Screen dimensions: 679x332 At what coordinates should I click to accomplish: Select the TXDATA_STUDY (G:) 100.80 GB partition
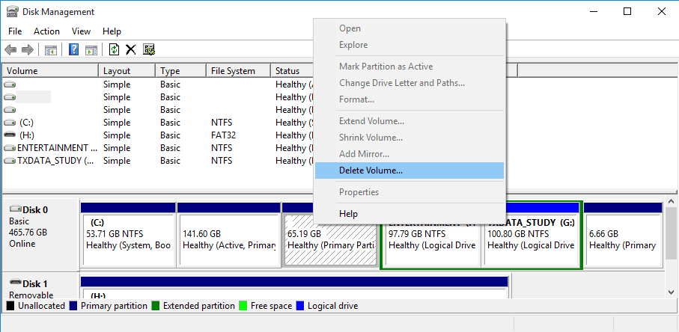(531, 234)
